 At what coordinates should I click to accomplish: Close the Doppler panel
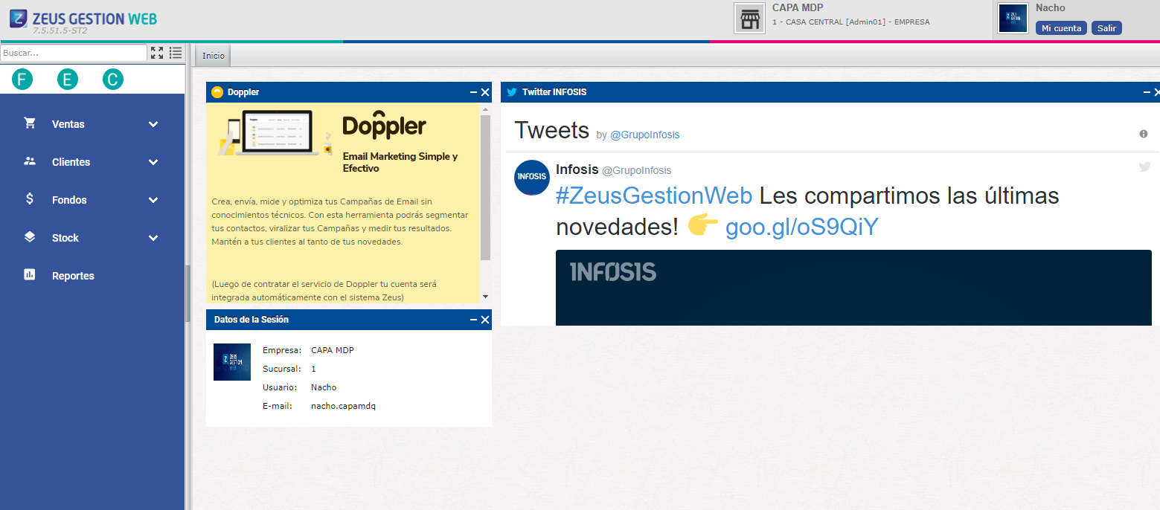pyautogui.click(x=485, y=92)
